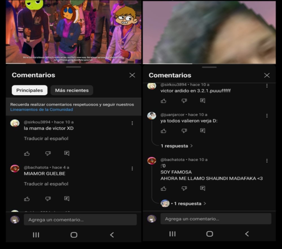Tap the left comment panel drag handle
The width and height of the screenshot is (282, 249).
point(73,67)
